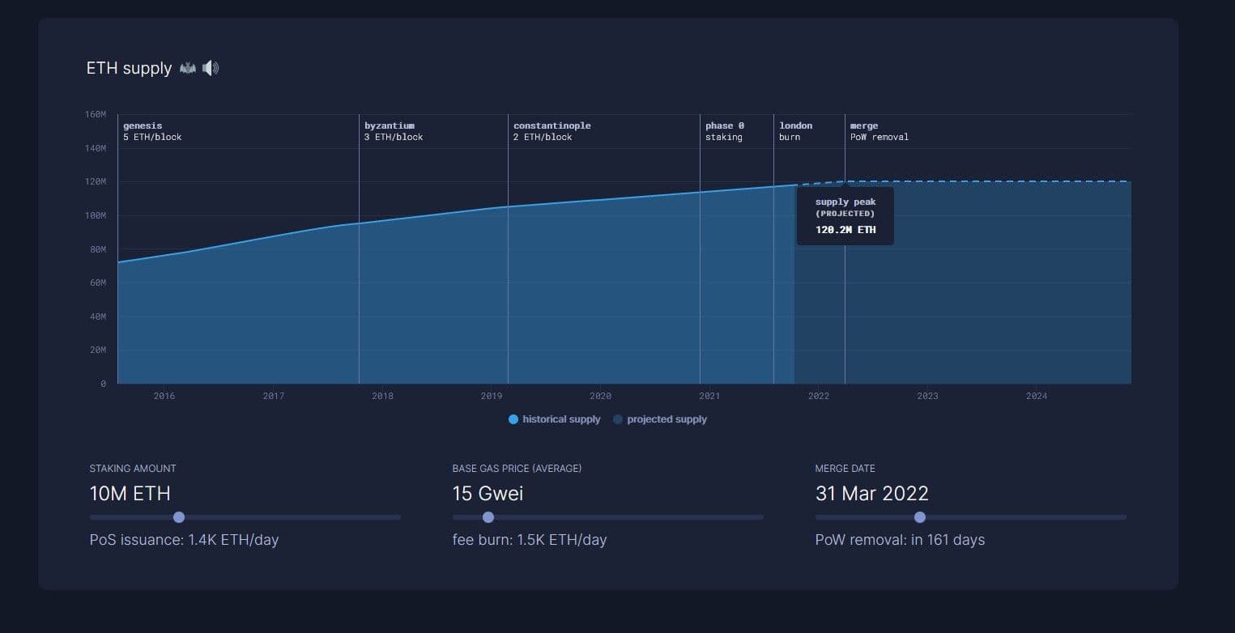The height and width of the screenshot is (633, 1235).
Task: Click the bat icon beside ETH supply
Action: [x=188, y=68]
